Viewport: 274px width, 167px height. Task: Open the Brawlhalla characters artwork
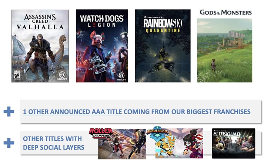(179, 143)
